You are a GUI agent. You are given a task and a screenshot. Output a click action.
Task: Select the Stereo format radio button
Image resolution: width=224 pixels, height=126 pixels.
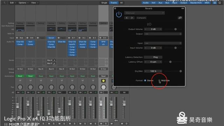pos(145,80)
